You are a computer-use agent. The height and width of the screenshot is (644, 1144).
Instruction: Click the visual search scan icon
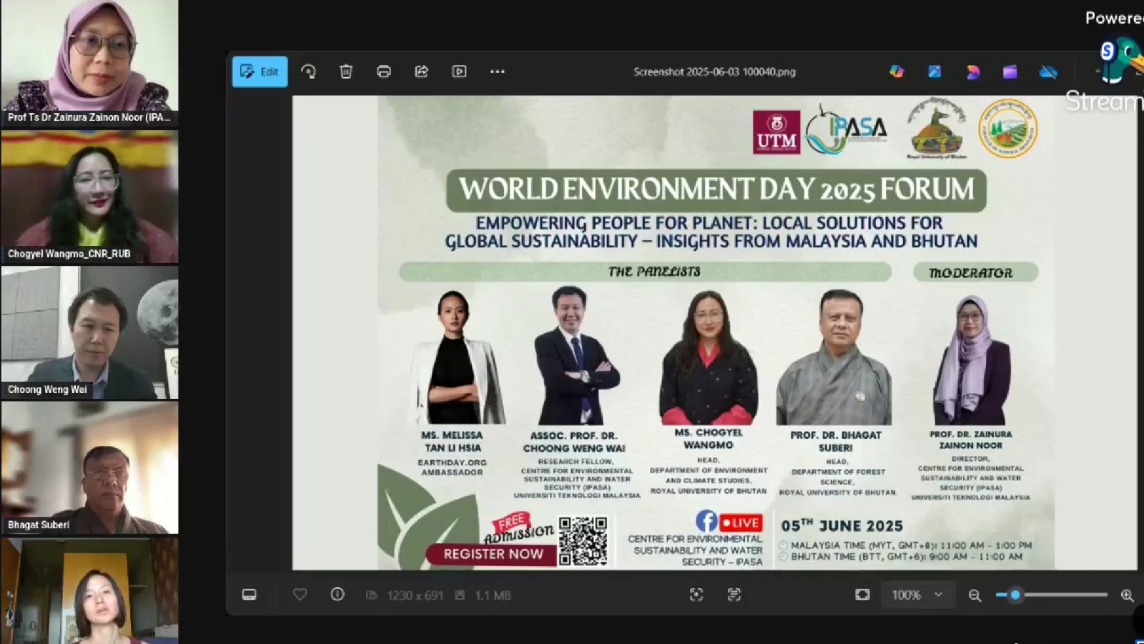click(x=696, y=595)
